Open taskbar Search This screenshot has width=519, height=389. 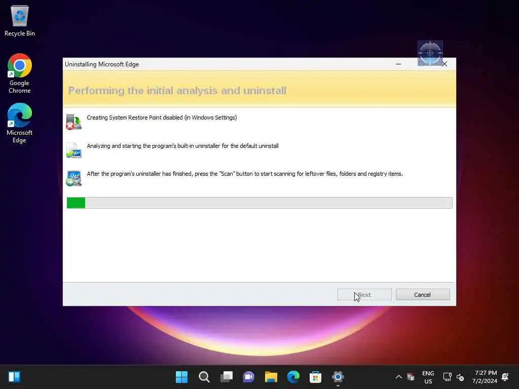(x=204, y=377)
